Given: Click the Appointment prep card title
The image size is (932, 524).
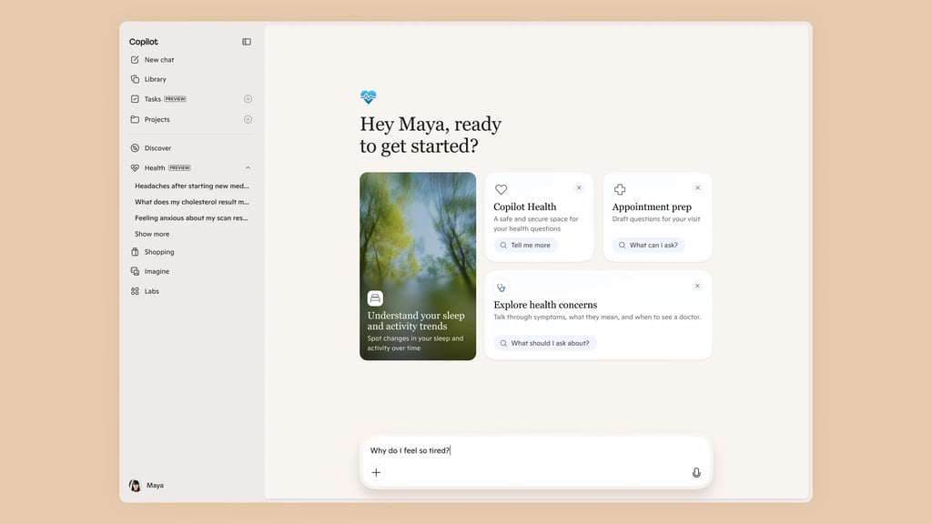Looking at the screenshot, I should click(652, 207).
